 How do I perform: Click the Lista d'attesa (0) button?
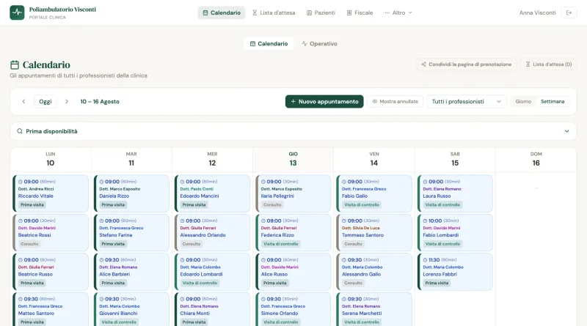point(548,64)
